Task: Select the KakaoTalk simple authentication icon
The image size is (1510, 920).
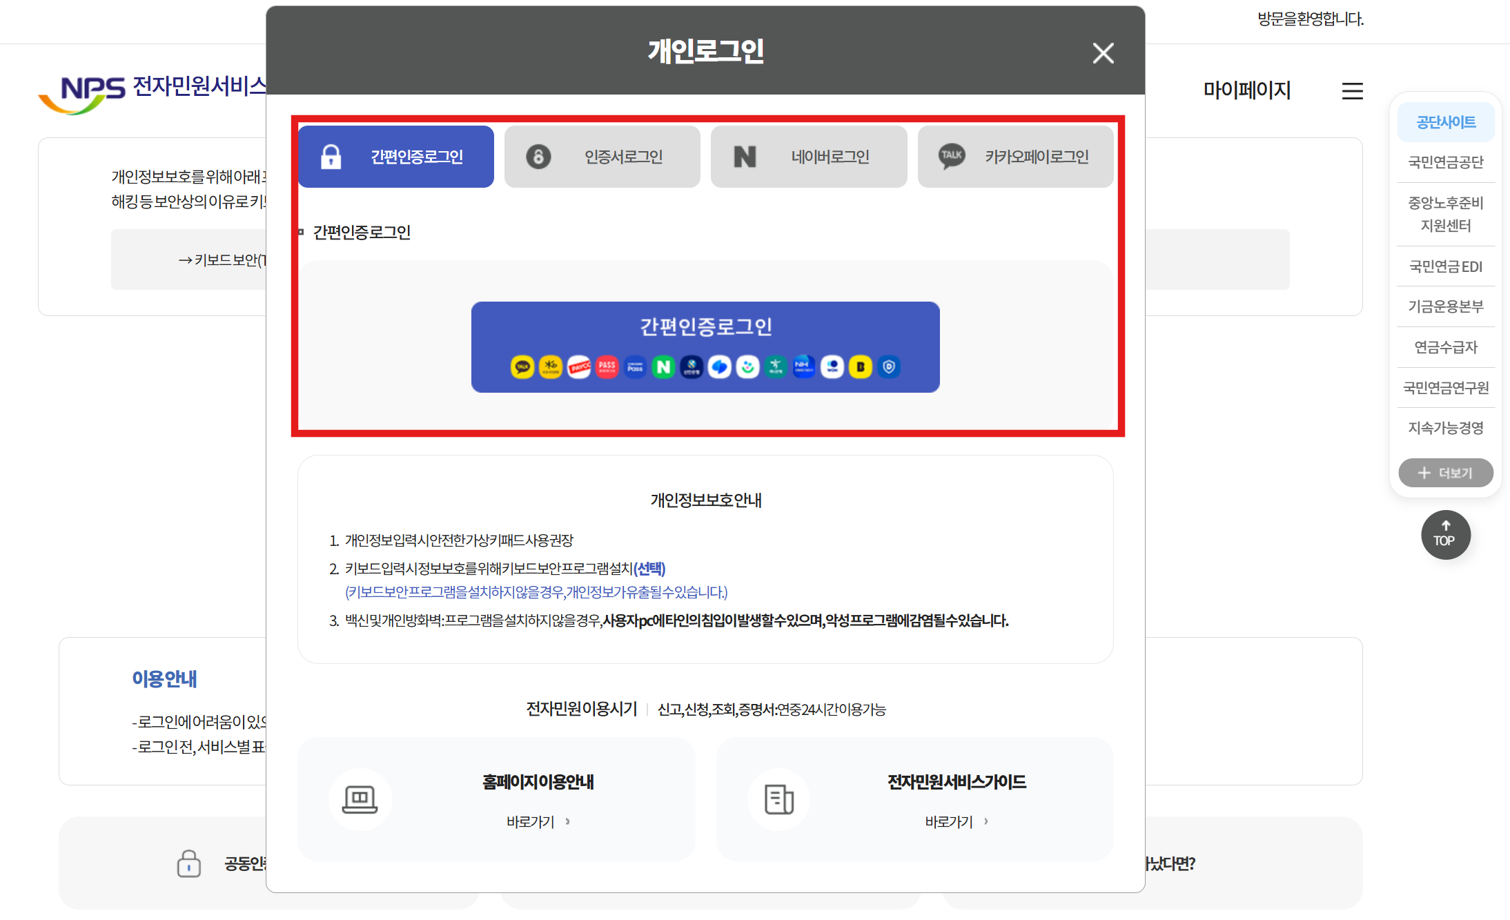Action: 522,367
